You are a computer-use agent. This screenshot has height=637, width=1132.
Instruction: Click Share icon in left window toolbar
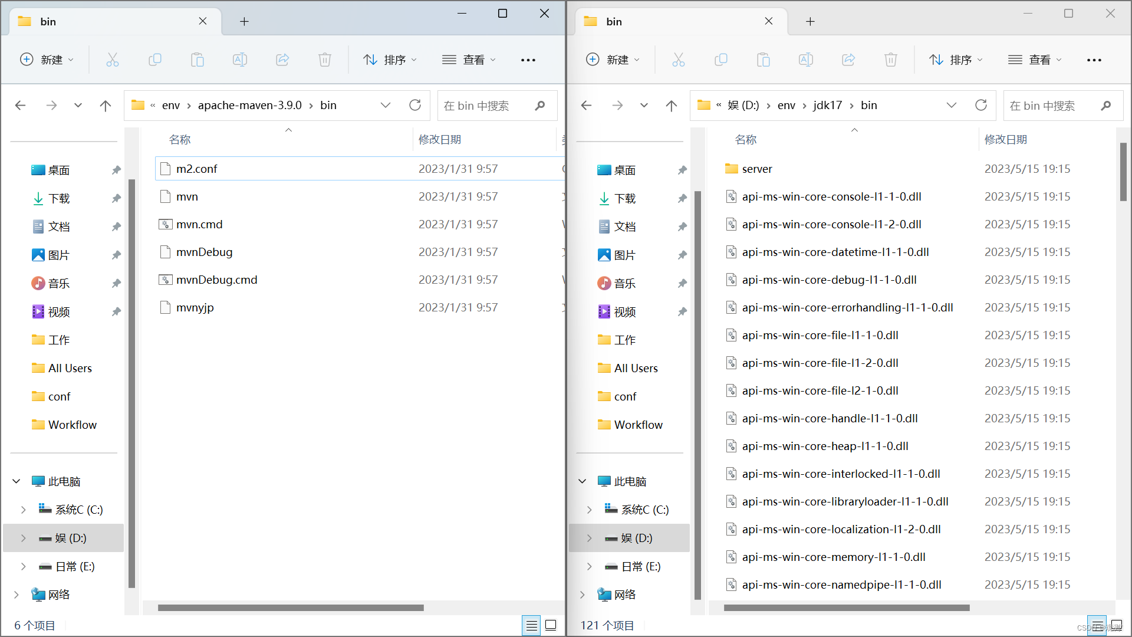(282, 60)
